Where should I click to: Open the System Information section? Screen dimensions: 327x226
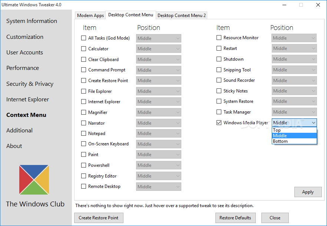click(32, 21)
